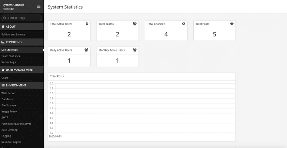
Task: Click the 2020-04-23 date axis label
Action: (x=55, y=137)
